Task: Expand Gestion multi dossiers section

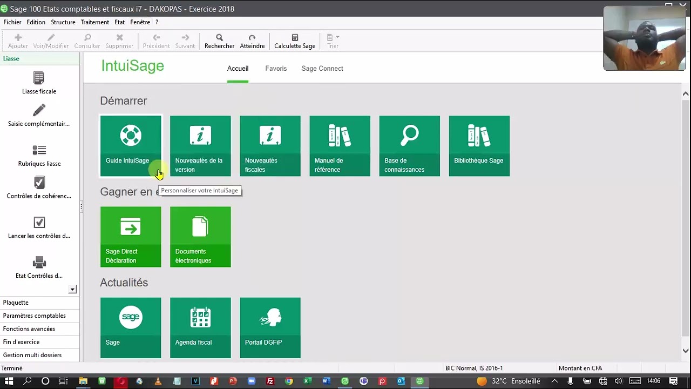Action: [39, 355]
